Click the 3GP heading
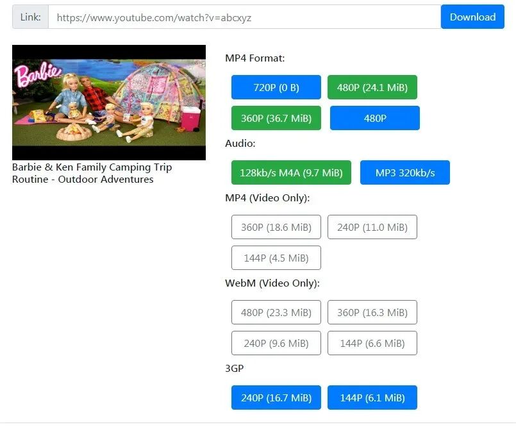The width and height of the screenshot is (516, 427). click(x=235, y=368)
